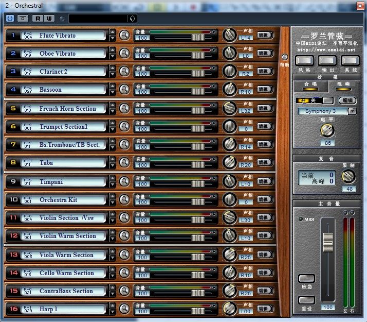Viewport: 367px width, 322px height.
Task: Click the magnifier icon beside Harp 1
Action: [124, 309]
